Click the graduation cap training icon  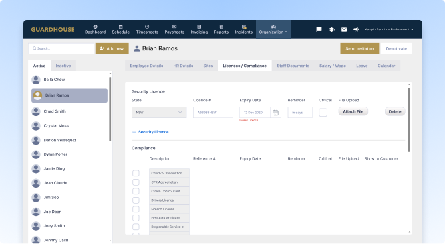pyautogui.click(x=331, y=29)
